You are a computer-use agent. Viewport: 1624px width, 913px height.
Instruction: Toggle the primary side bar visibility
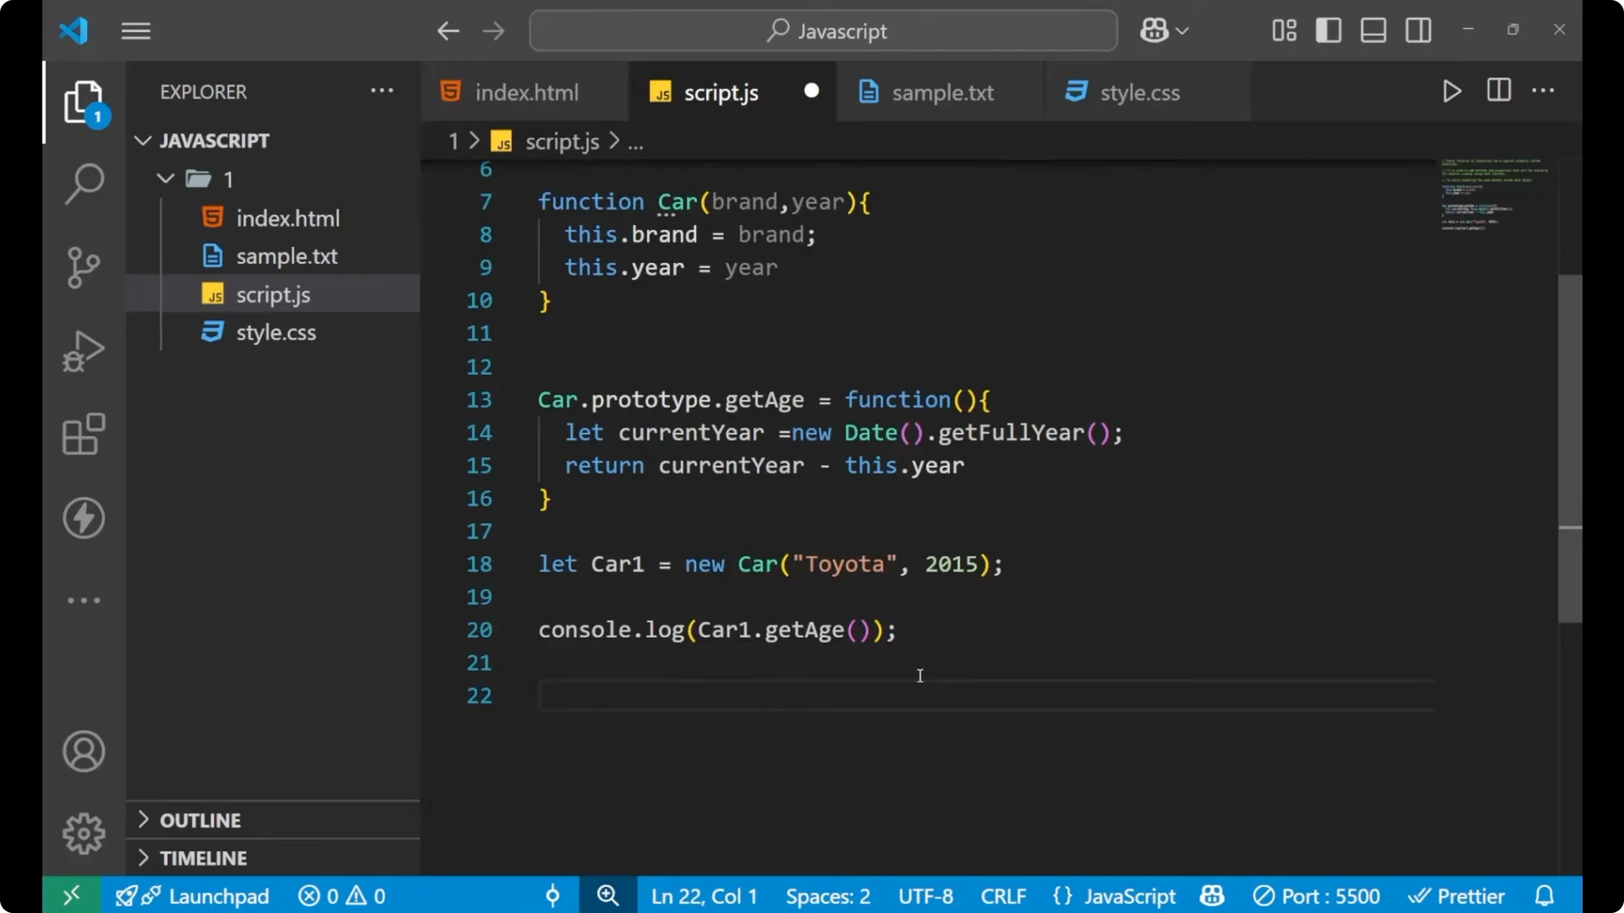(1328, 30)
